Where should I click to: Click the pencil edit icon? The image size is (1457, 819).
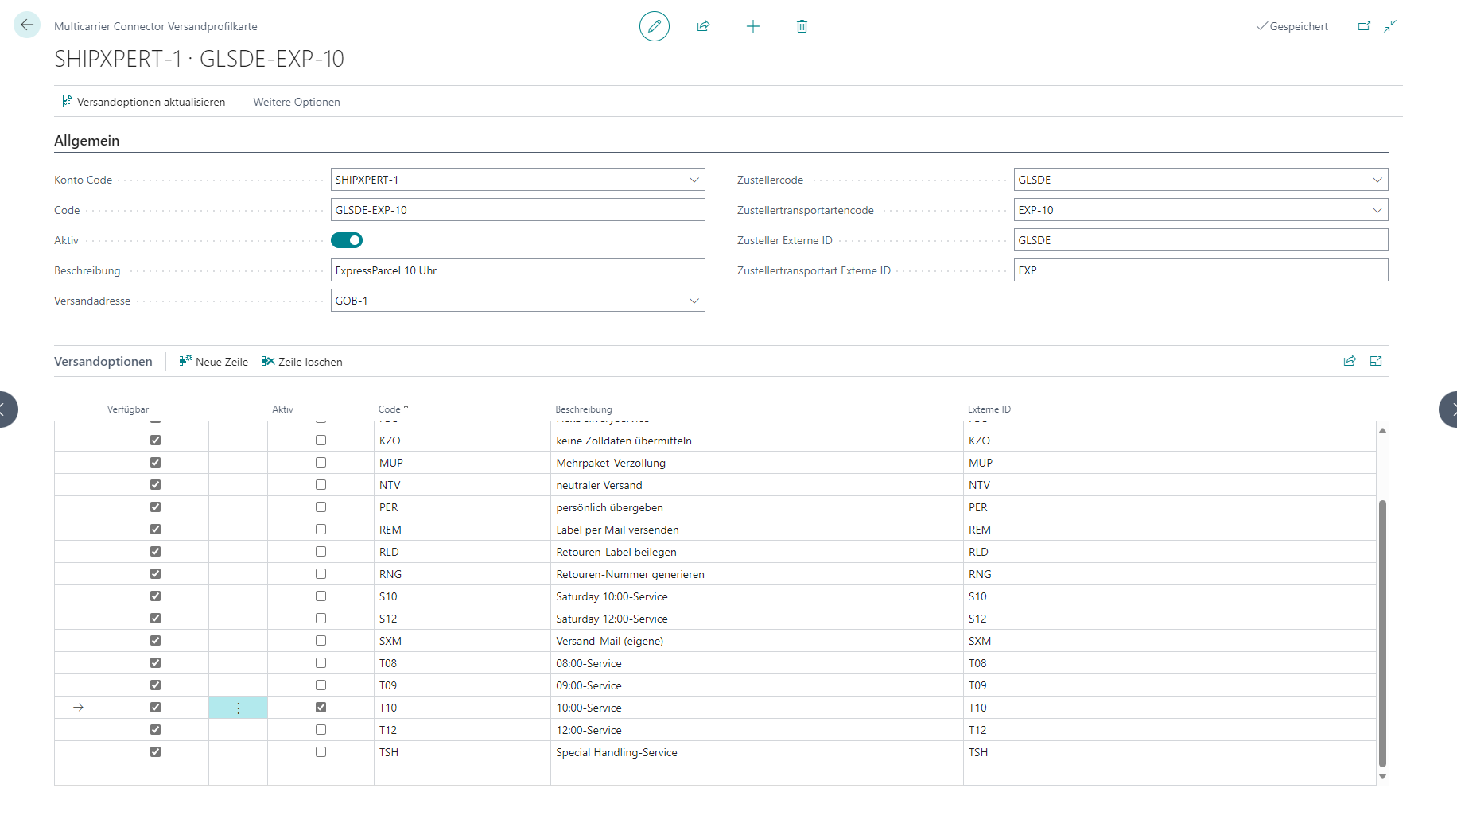[654, 26]
